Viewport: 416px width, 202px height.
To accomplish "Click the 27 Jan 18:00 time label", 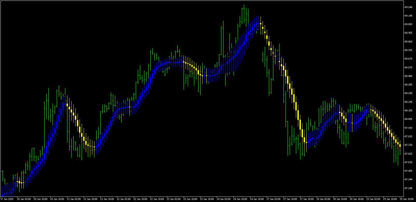I will (307, 199).
